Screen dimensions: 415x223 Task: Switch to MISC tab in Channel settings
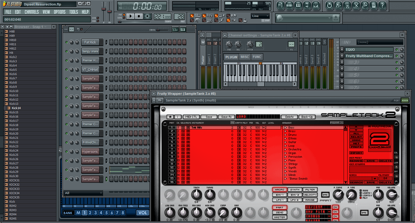coord(245,57)
